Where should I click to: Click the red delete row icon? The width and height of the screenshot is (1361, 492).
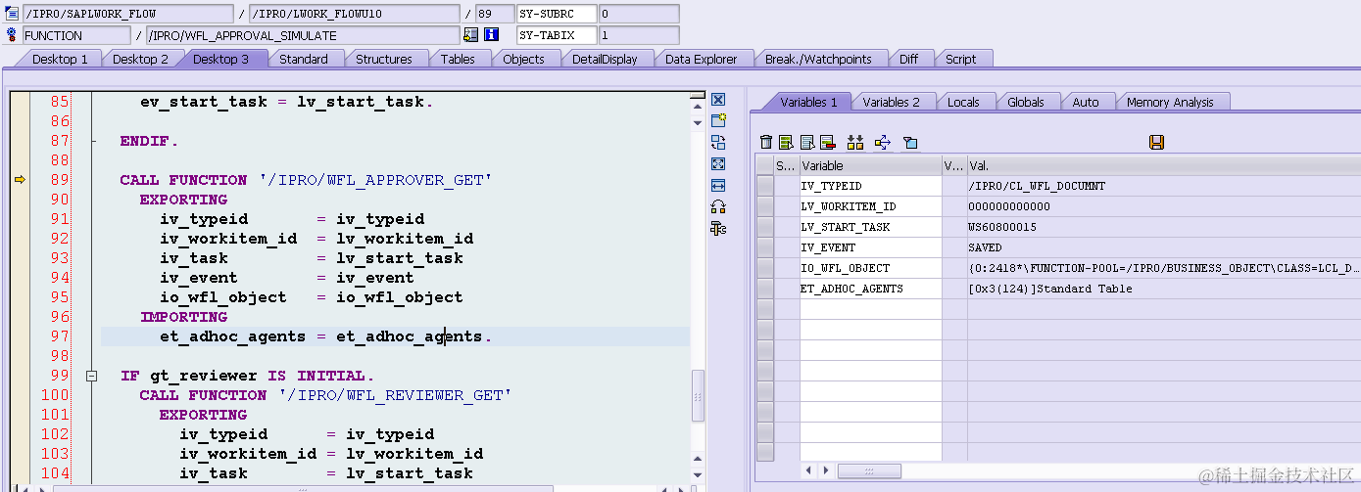click(827, 143)
